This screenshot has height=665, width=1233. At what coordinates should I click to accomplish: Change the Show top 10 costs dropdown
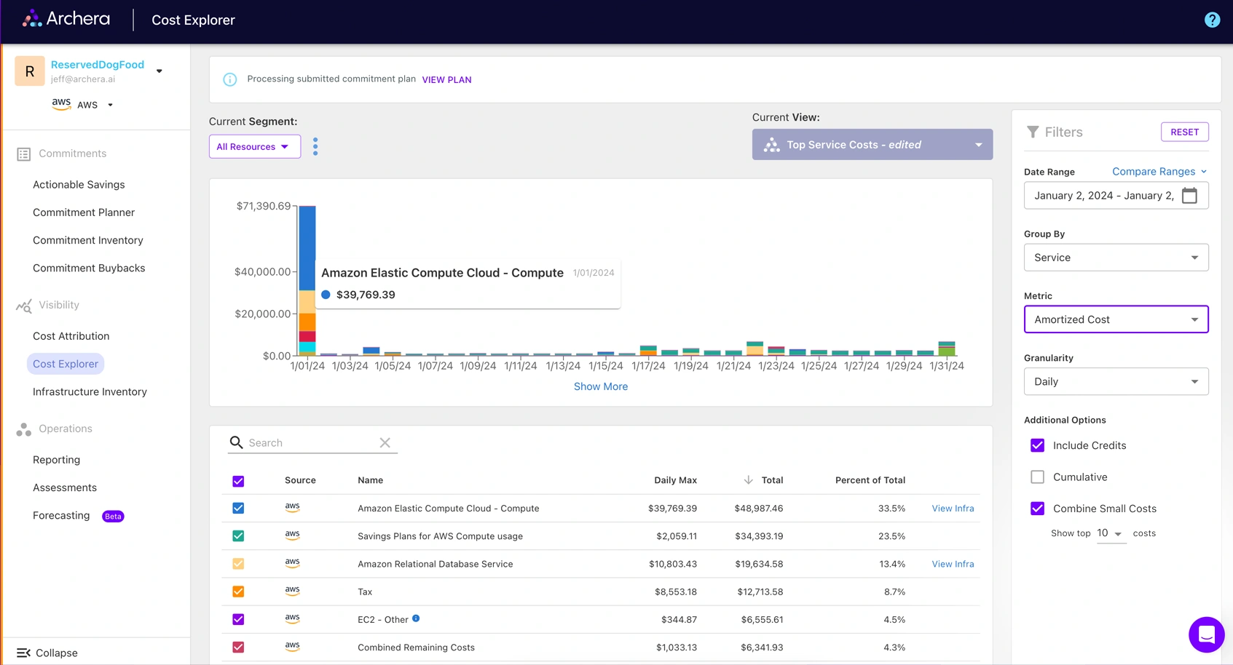(1111, 533)
